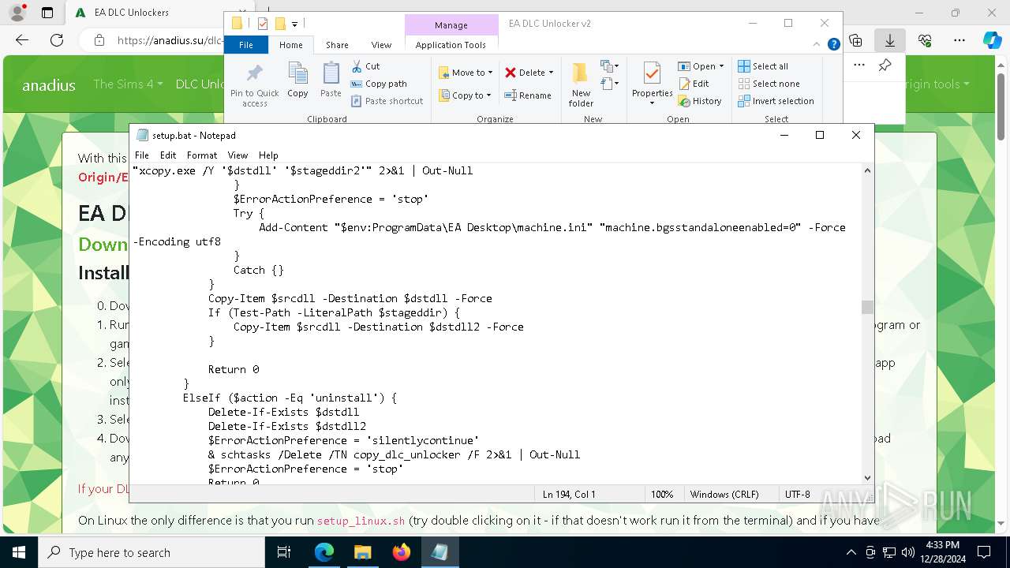This screenshot has width=1010, height=568.
Task: Click the Windows Start button
Action: tap(19, 552)
